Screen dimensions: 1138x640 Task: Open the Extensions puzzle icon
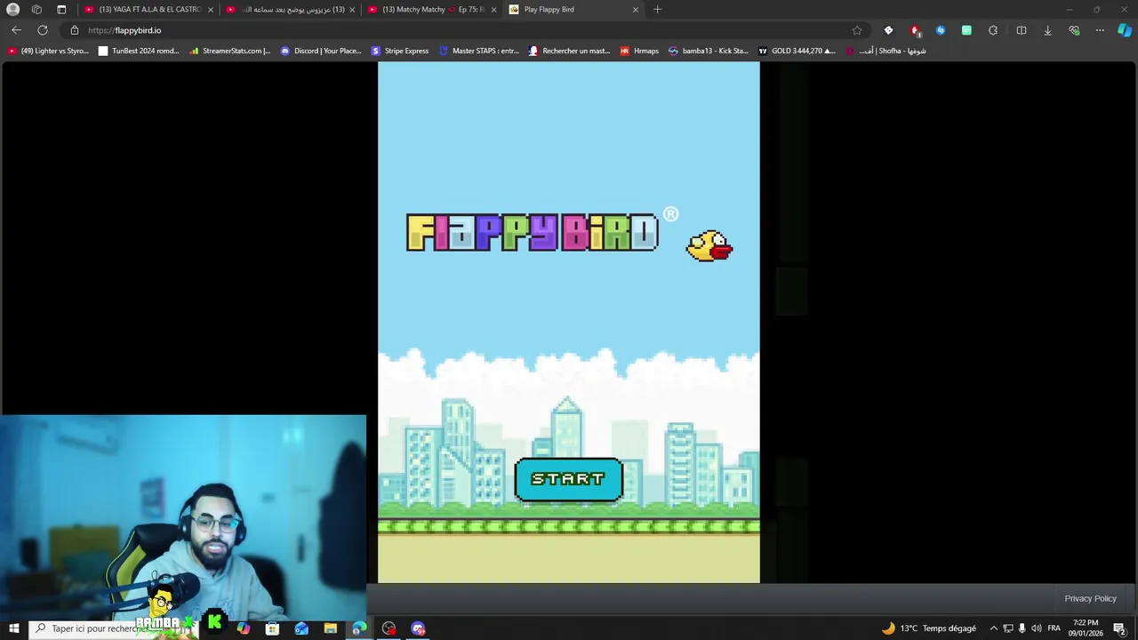(x=993, y=30)
